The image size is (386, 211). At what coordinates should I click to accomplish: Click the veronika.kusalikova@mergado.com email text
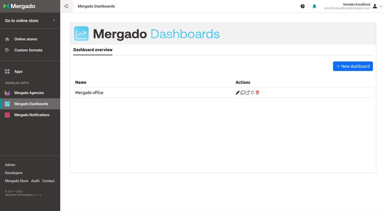pos(347,8)
